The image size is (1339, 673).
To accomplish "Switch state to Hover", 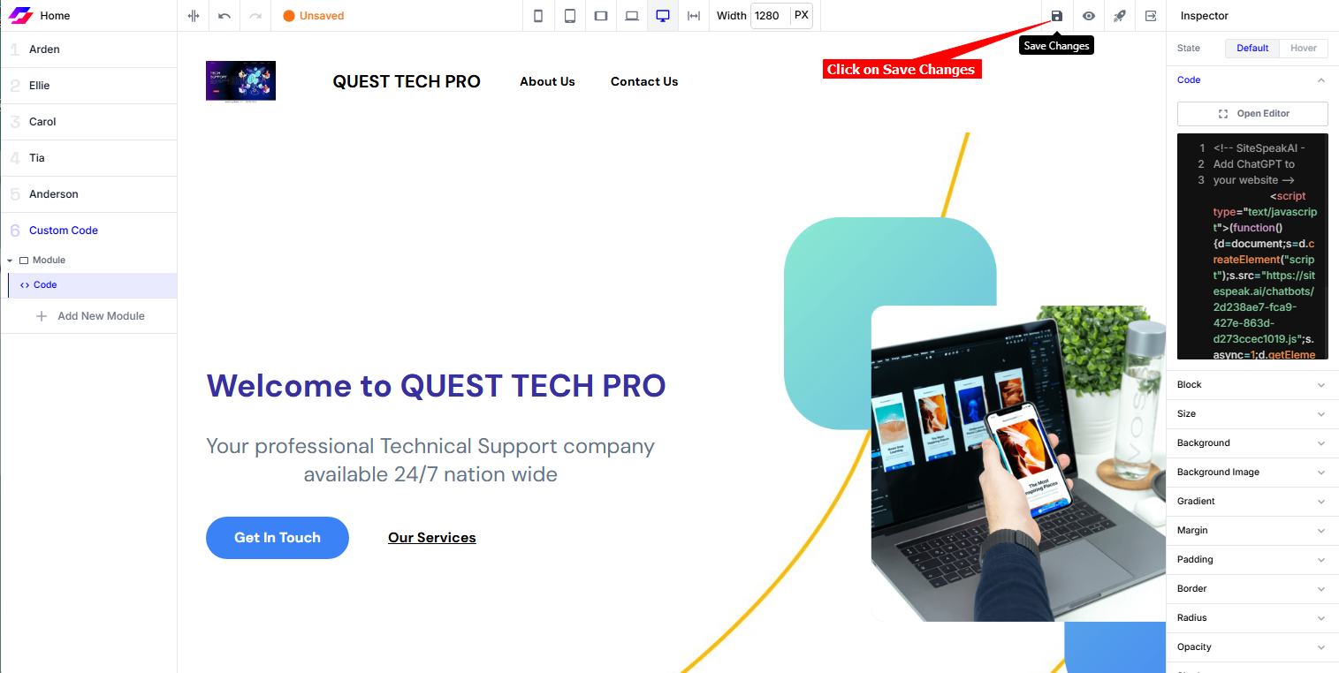I will [1303, 48].
